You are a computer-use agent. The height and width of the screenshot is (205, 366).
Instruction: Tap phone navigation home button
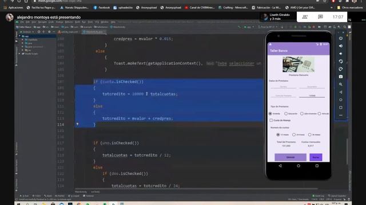(299, 166)
